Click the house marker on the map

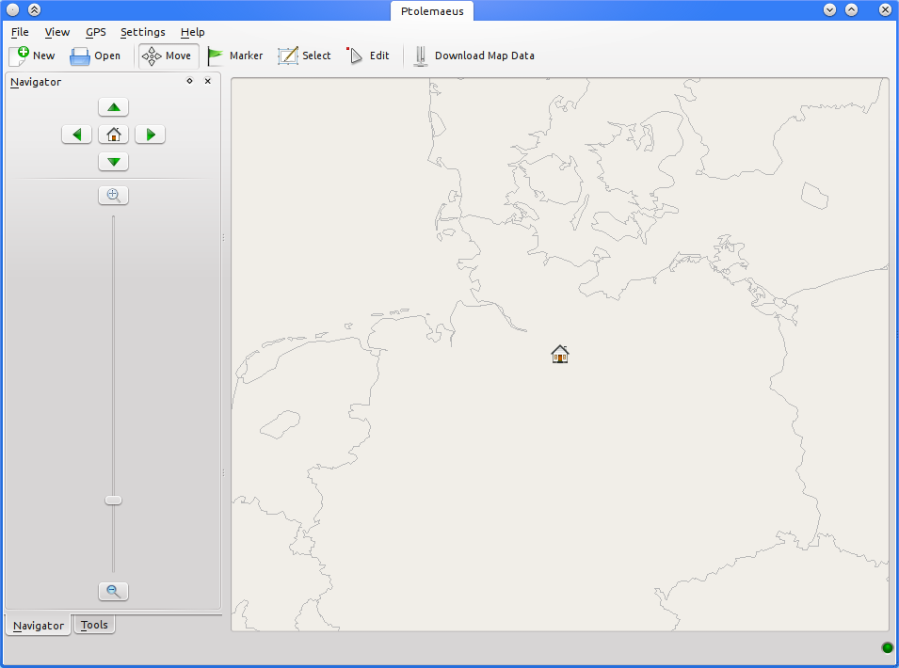pyautogui.click(x=560, y=354)
